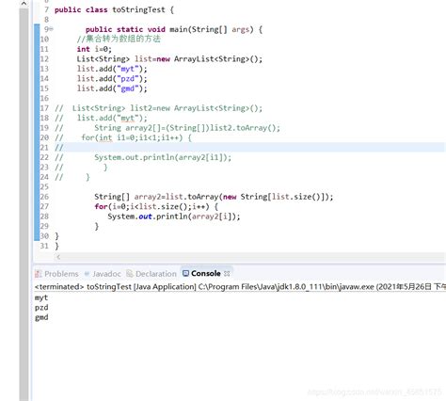Image resolution: width=446 pixels, height=401 pixels.
Task: Click the toArray(new String[list.size()]) line
Action: (x=214, y=197)
